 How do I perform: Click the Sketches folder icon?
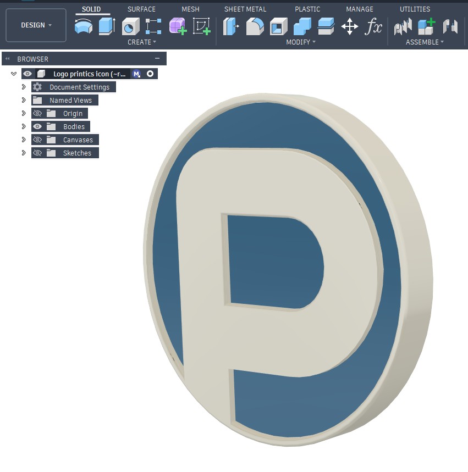coord(51,153)
